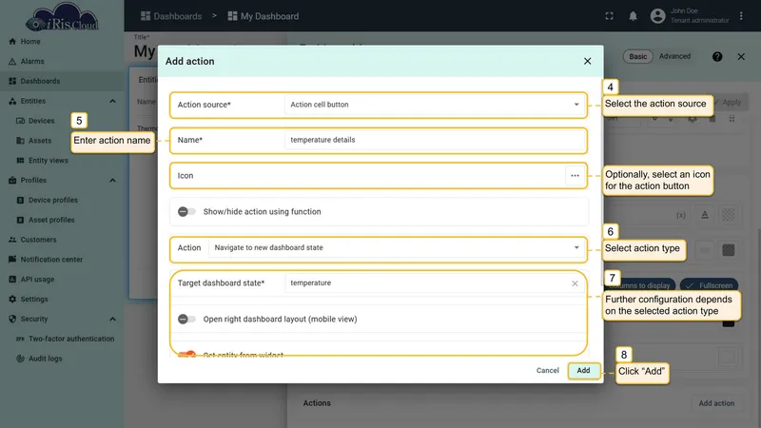Screen dimensions: 761x428
Task: Open Audit logs in sidebar
Action: (45, 359)
